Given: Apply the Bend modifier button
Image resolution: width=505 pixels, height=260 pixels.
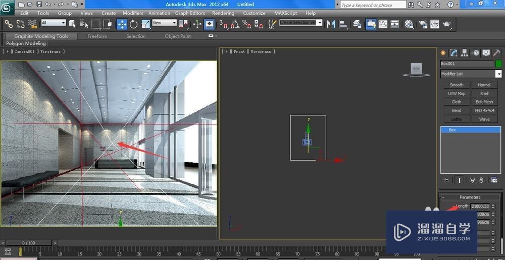Looking at the screenshot, I should 457,110.
